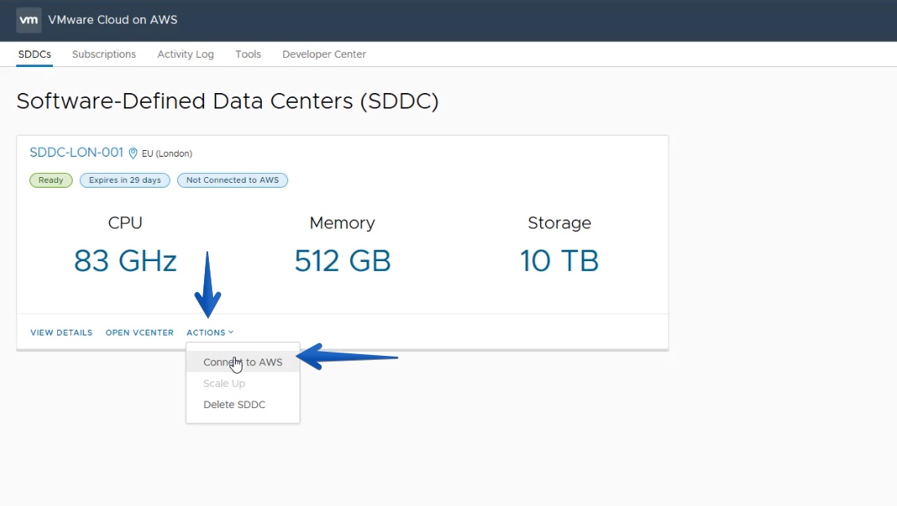Screen dimensions: 897x506
Task: Switch to the Subscriptions tab
Action: pos(104,55)
